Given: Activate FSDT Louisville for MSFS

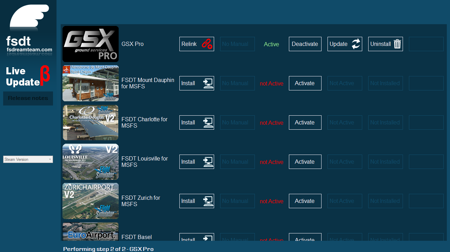Looking at the screenshot, I should coord(305,162).
